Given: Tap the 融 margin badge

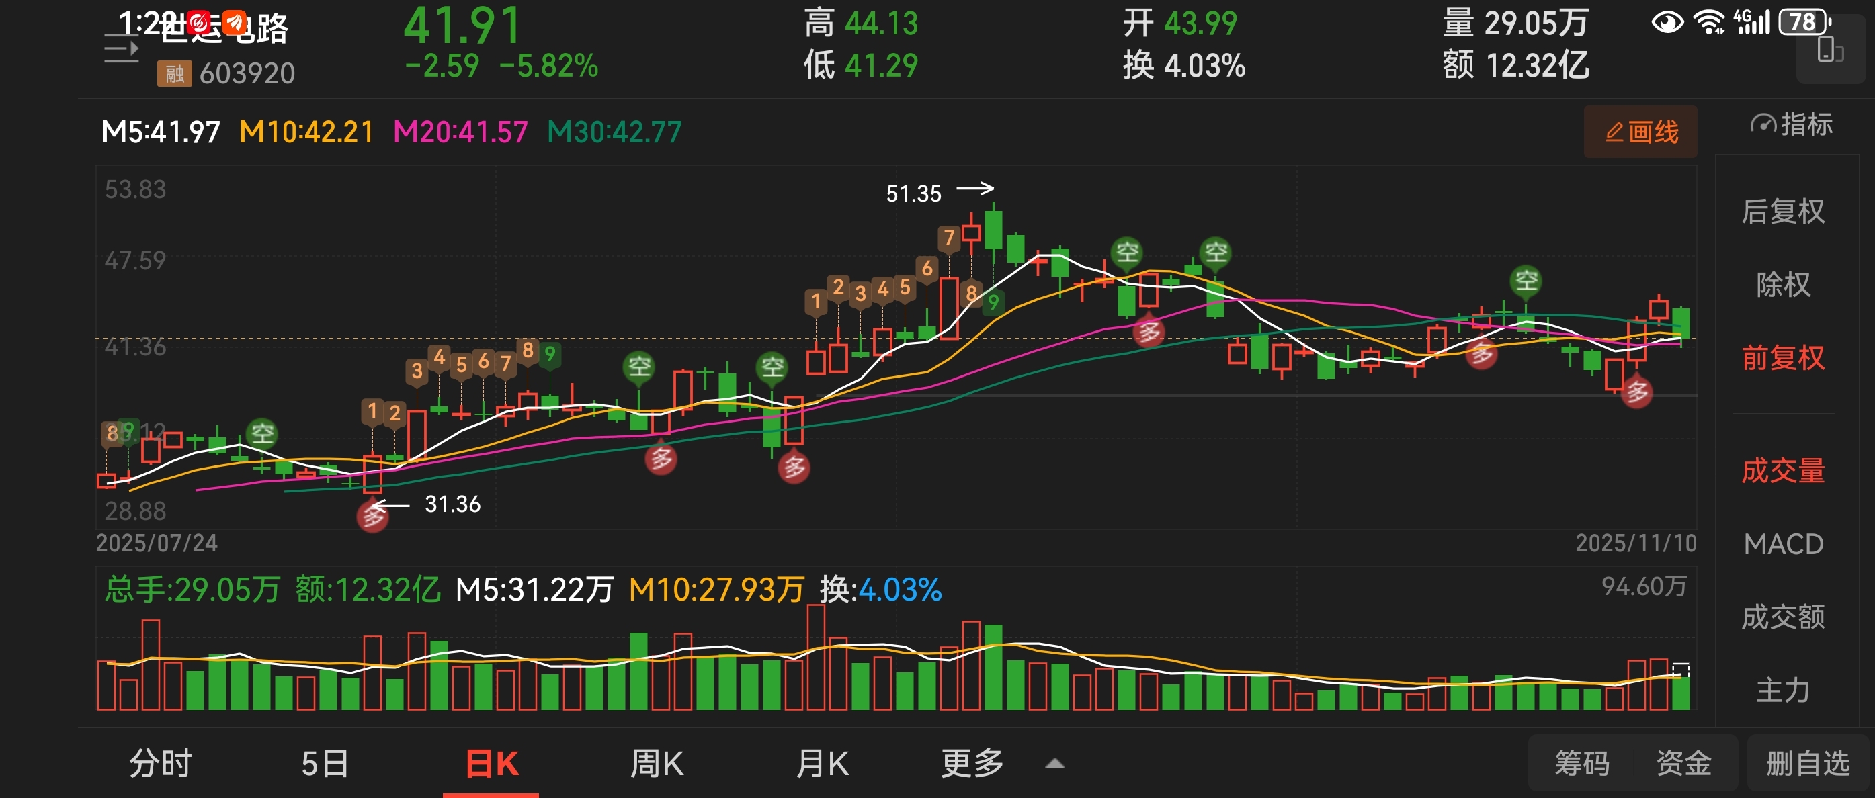Looking at the screenshot, I should tap(174, 73).
